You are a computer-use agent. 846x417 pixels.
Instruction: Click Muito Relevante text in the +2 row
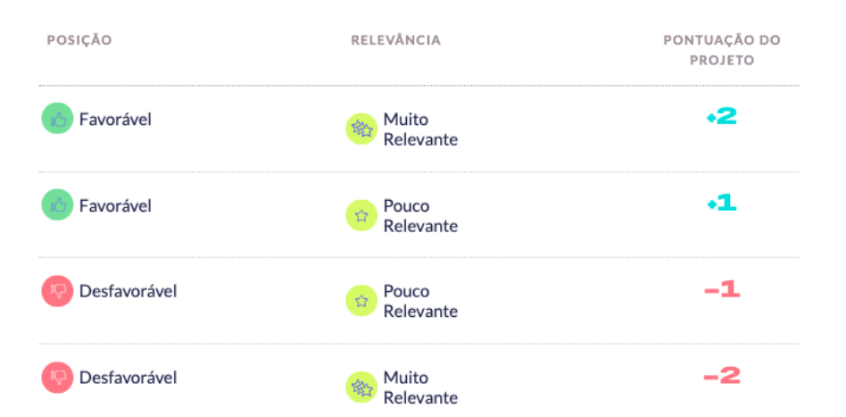coord(420,129)
